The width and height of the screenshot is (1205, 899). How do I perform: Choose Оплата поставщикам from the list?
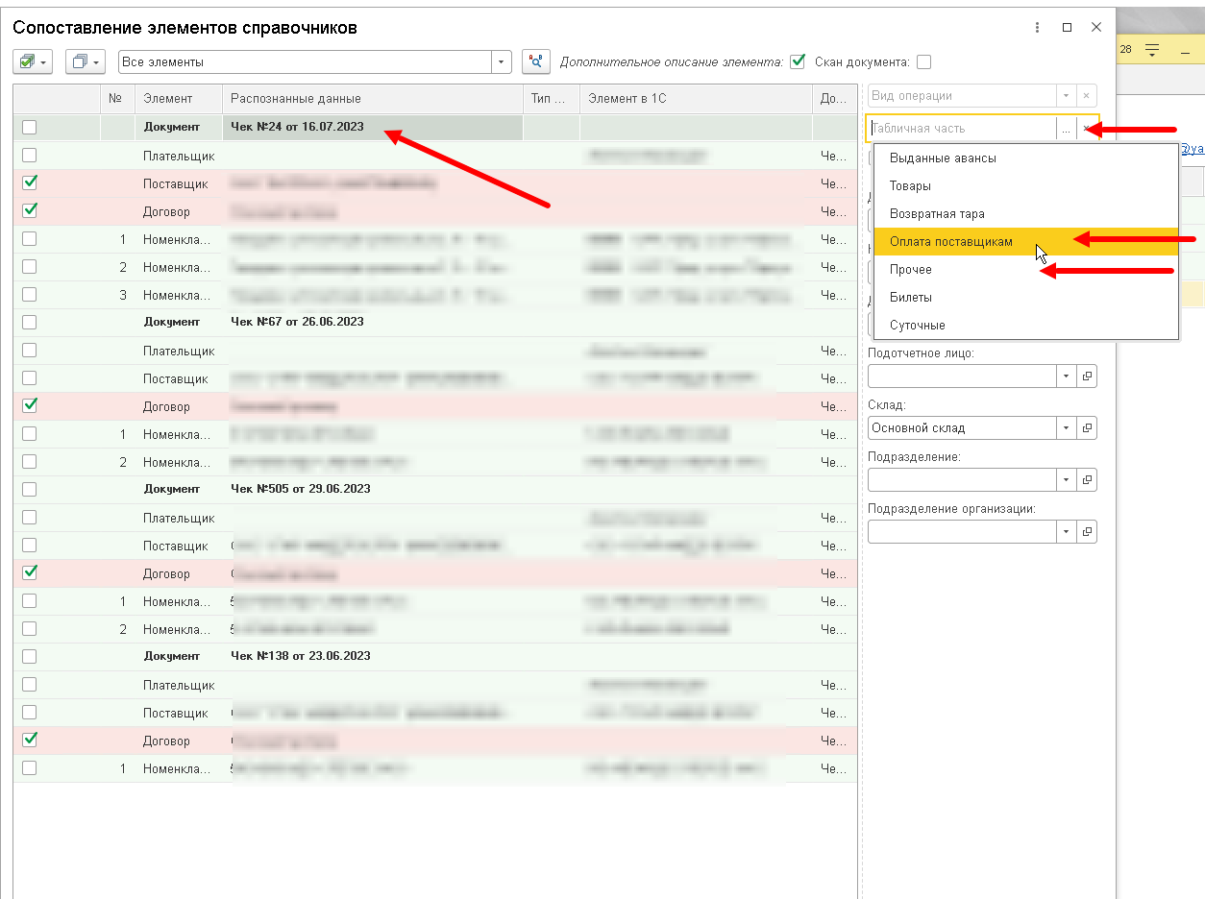coord(1025,242)
